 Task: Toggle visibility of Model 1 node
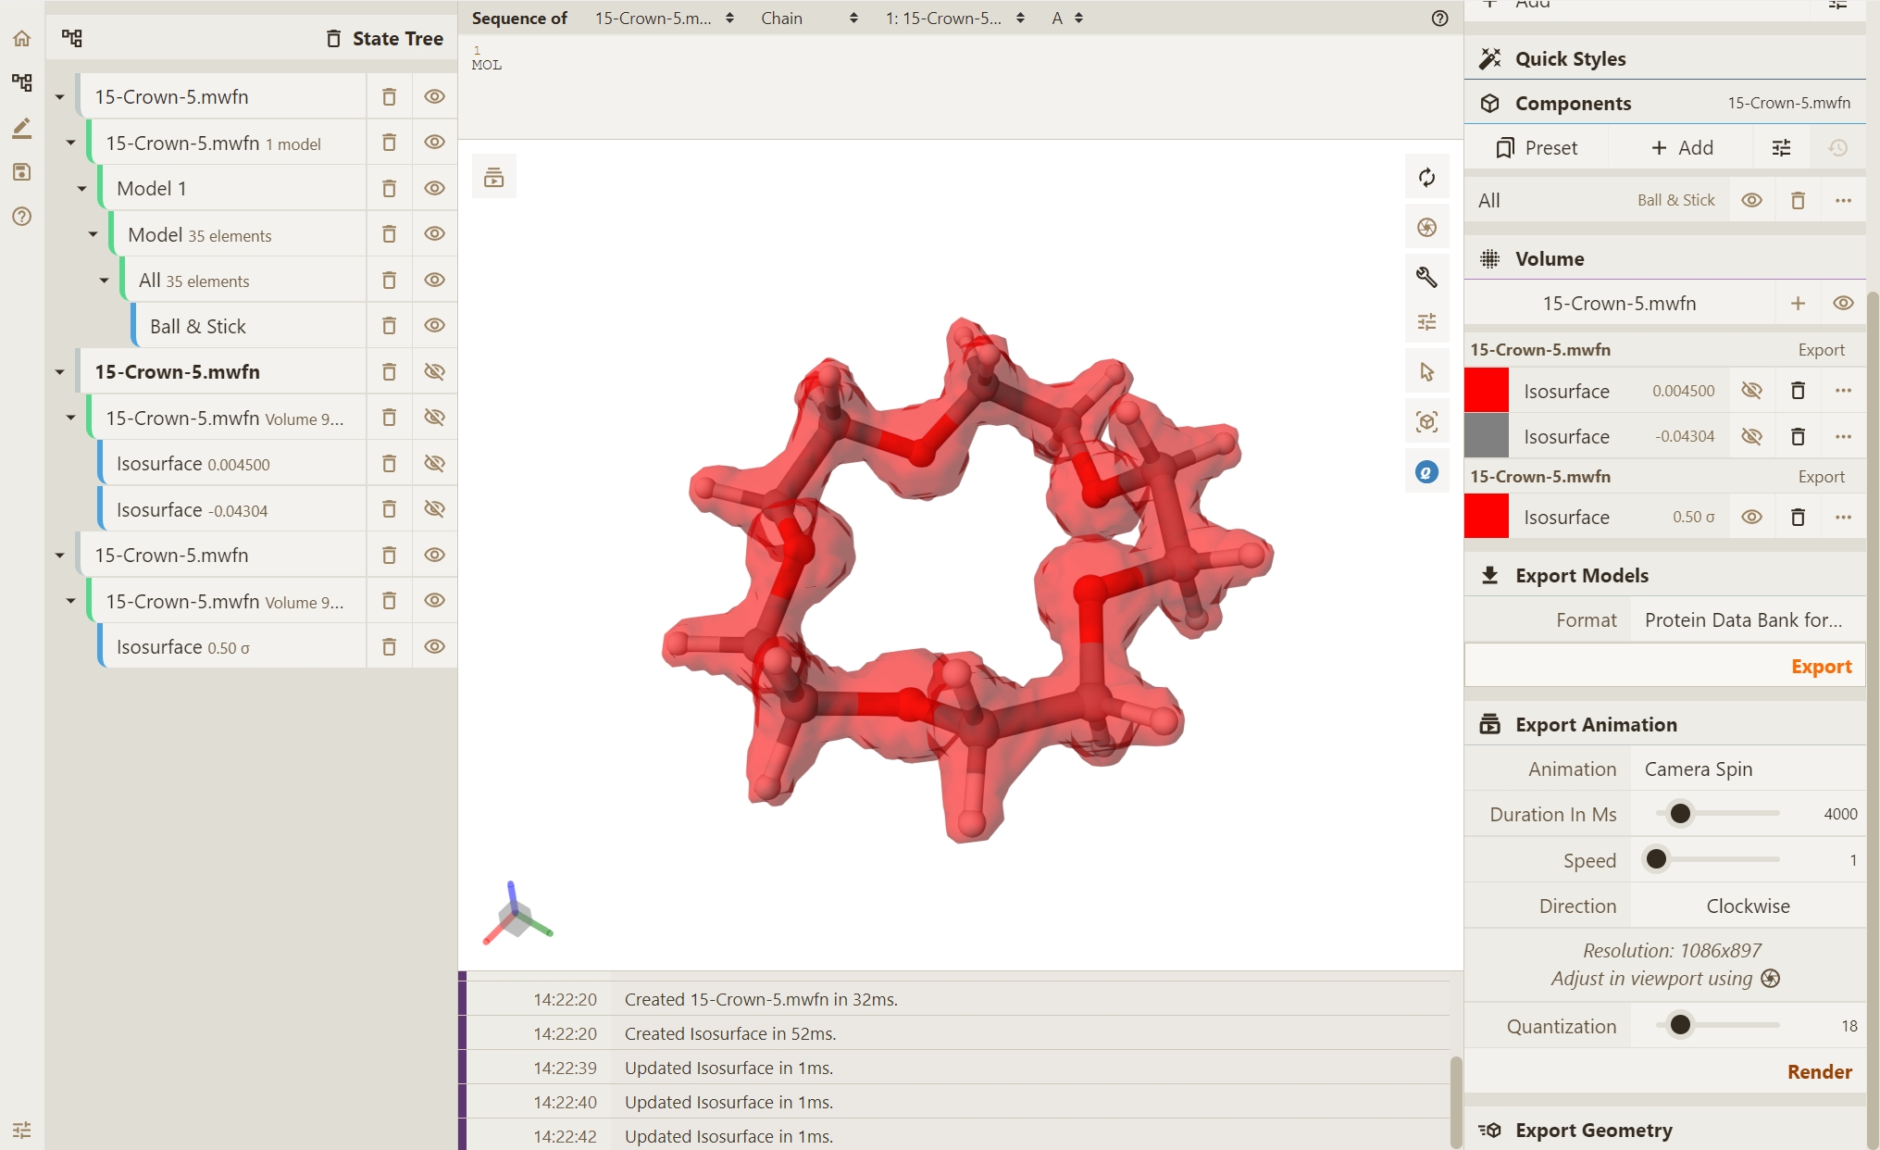click(x=434, y=188)
